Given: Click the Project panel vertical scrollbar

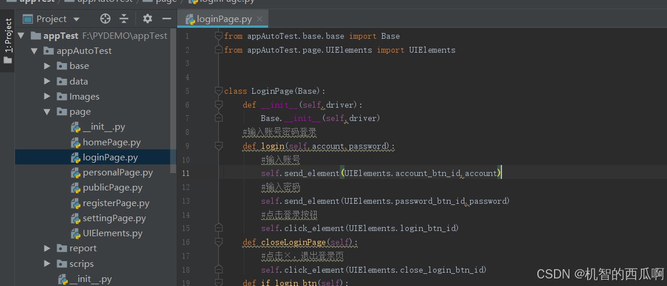Looking at the screenshot, I should (173, 101).
